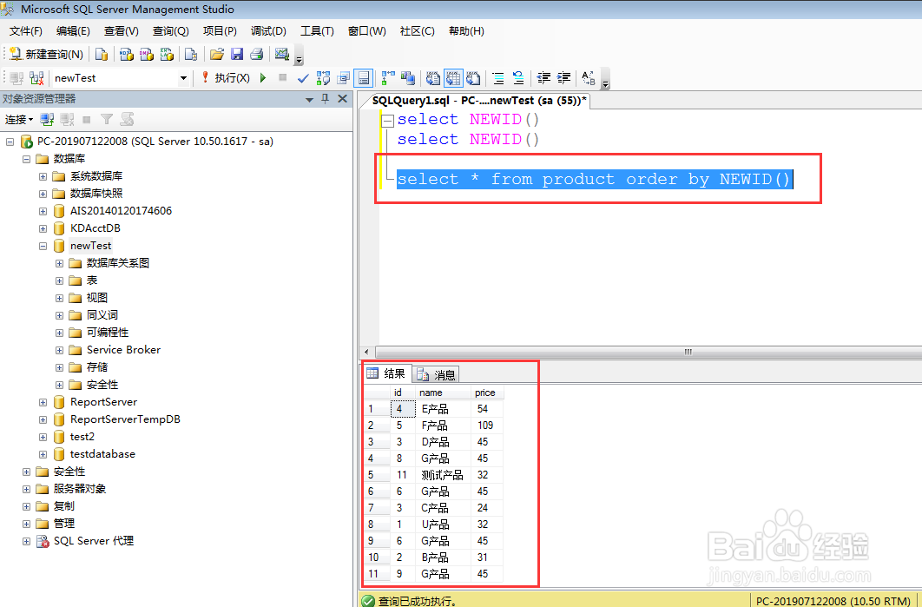Open the View (查看) menu

pyautogui.click(x=122, y=31)
